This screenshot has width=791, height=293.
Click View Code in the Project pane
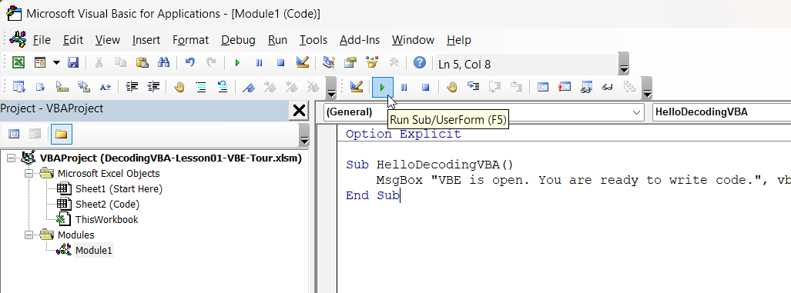pos(14,134)
